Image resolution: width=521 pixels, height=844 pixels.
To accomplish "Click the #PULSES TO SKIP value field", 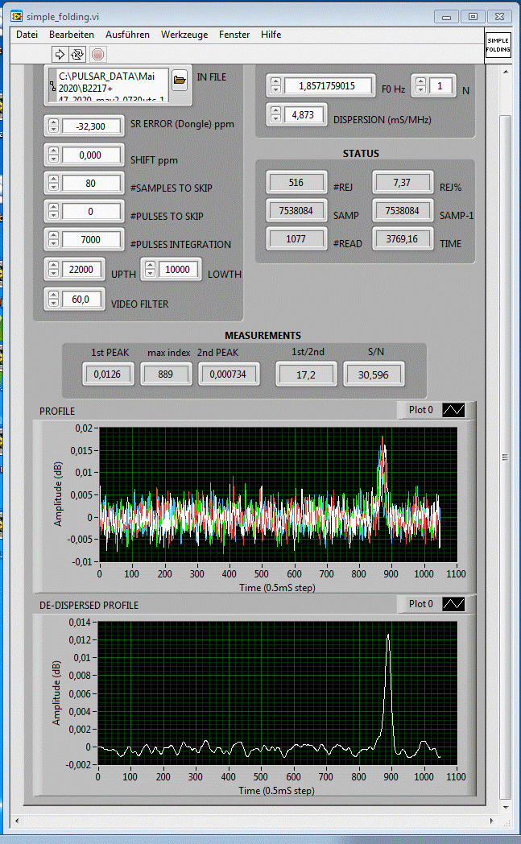I will click(x=91, y=212).
